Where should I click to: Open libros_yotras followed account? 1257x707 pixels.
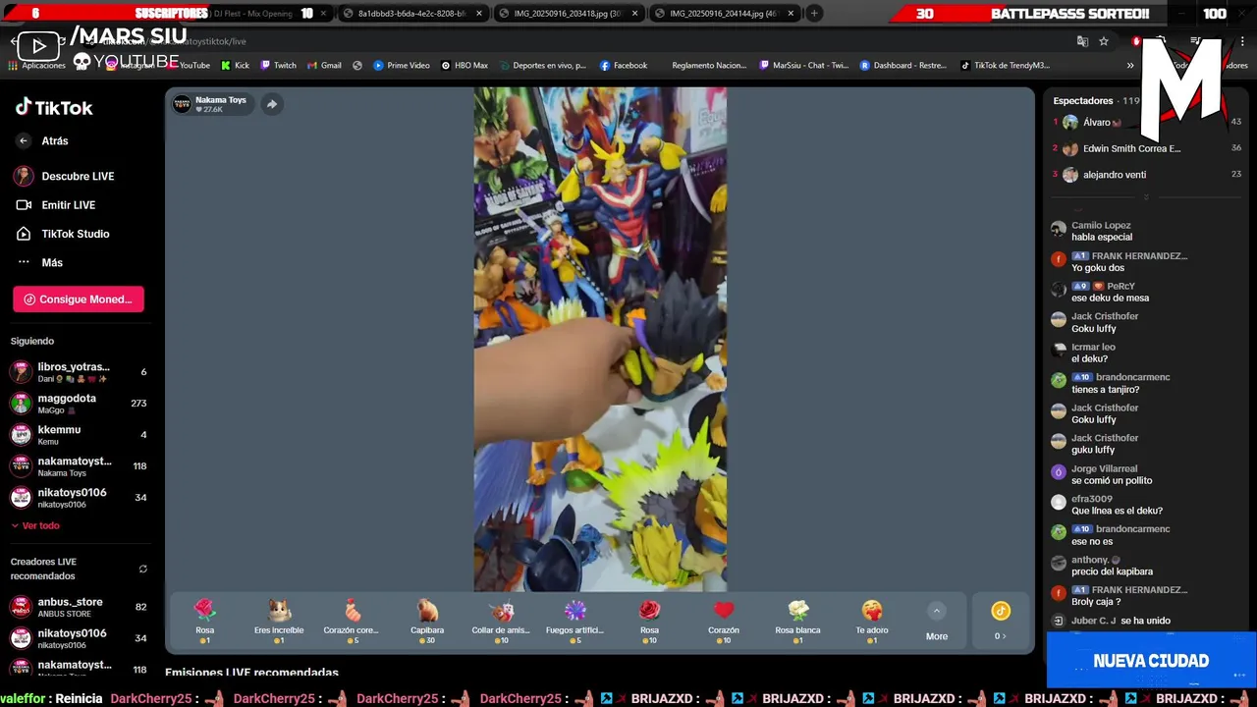[x=79, y=372]
